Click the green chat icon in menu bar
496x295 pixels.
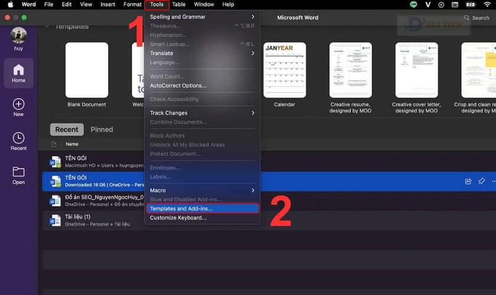click(413, 5)
